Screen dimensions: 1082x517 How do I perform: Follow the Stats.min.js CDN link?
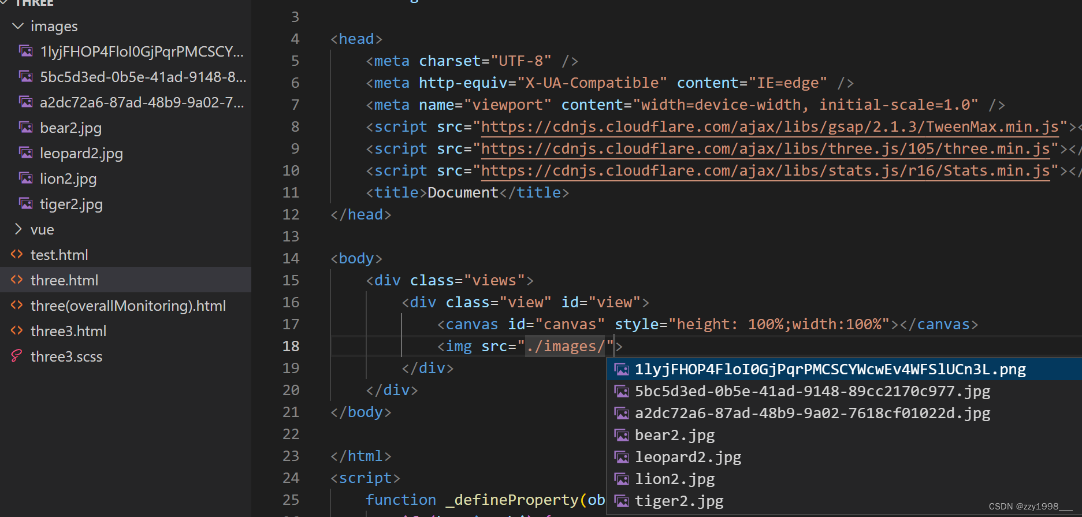(765, 171)
